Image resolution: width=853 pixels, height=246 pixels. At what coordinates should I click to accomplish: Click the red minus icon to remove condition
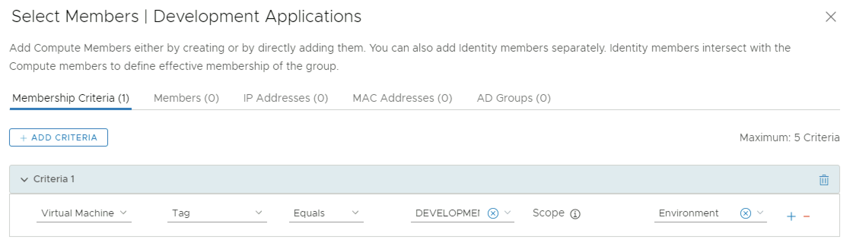tap(806, 216)
